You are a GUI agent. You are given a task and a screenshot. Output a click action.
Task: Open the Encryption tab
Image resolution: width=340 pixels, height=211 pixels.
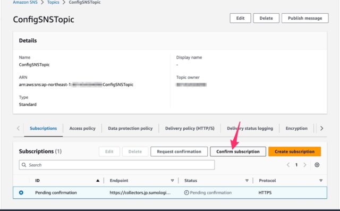tap(296, 129)
